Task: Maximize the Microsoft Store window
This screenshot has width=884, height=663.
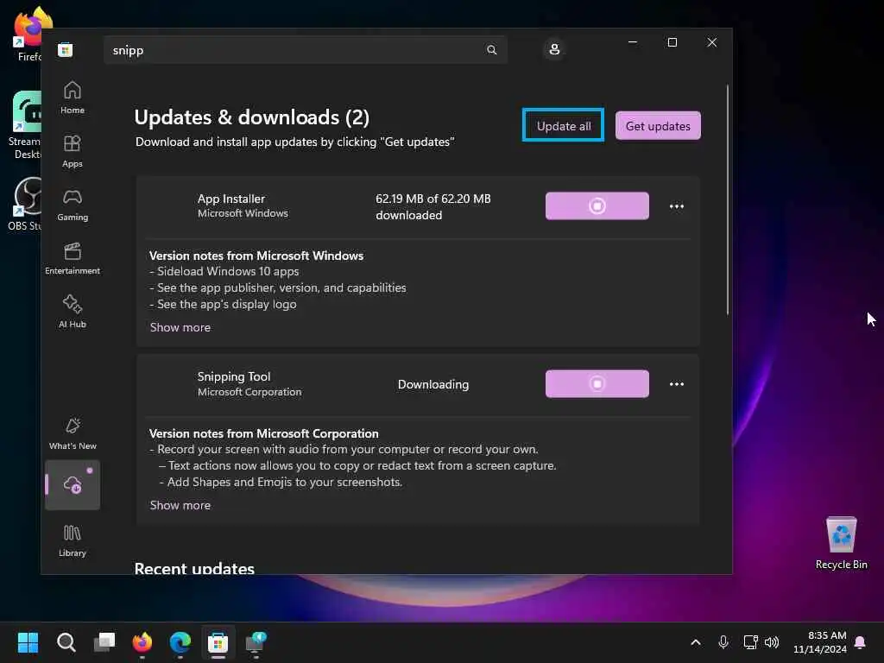Action: (672, 42)
